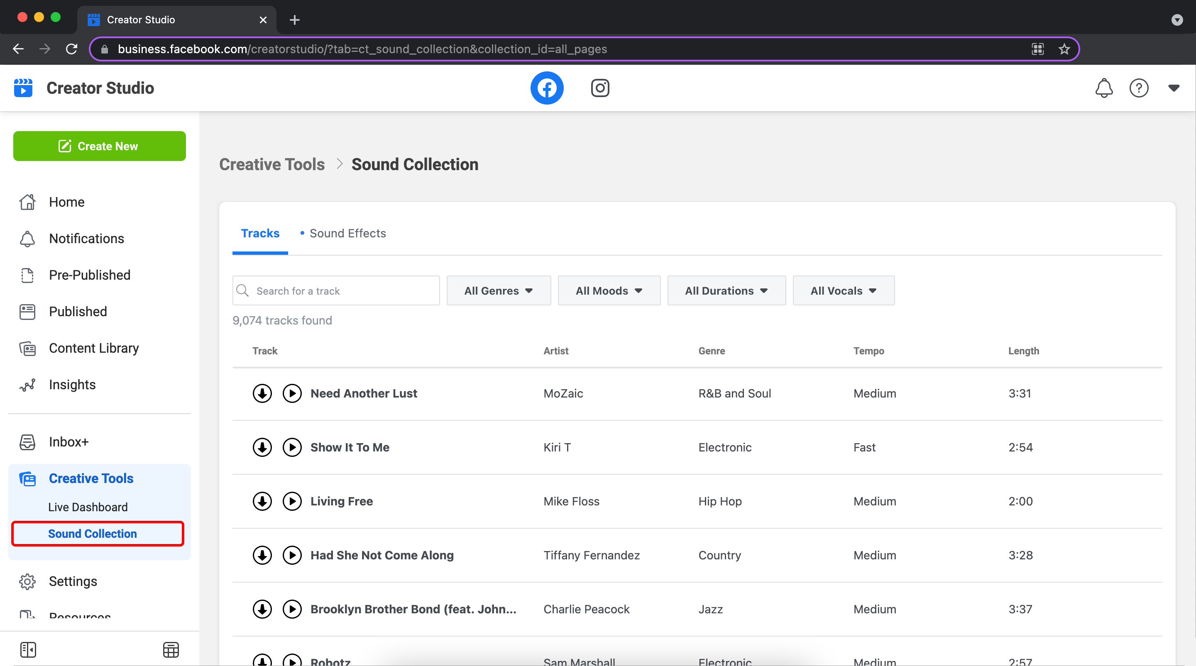
Task: Click the Facebook icon in the top navigation
Action: point(545,88)
